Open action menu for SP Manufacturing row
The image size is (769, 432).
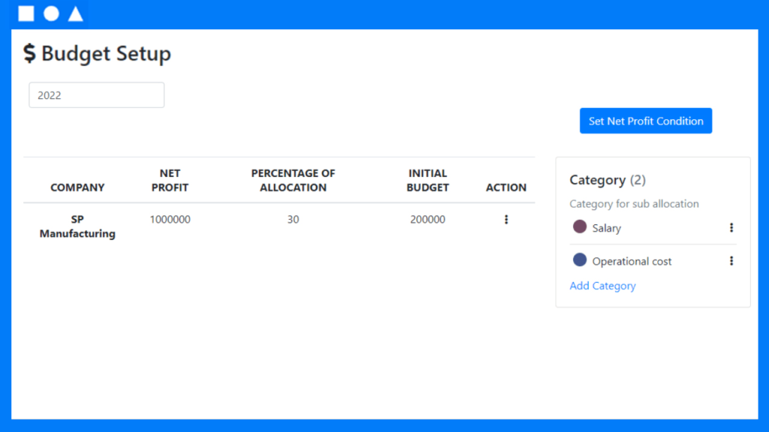click(506, 220)
